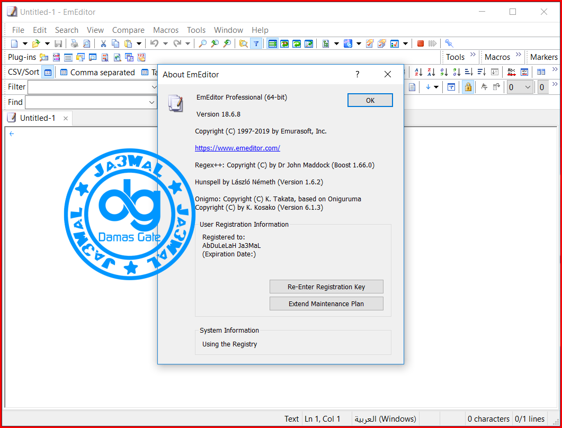Click the Sort Z to A icon
562x428 pixels.
pyautogui.click(x=431, y=72)
